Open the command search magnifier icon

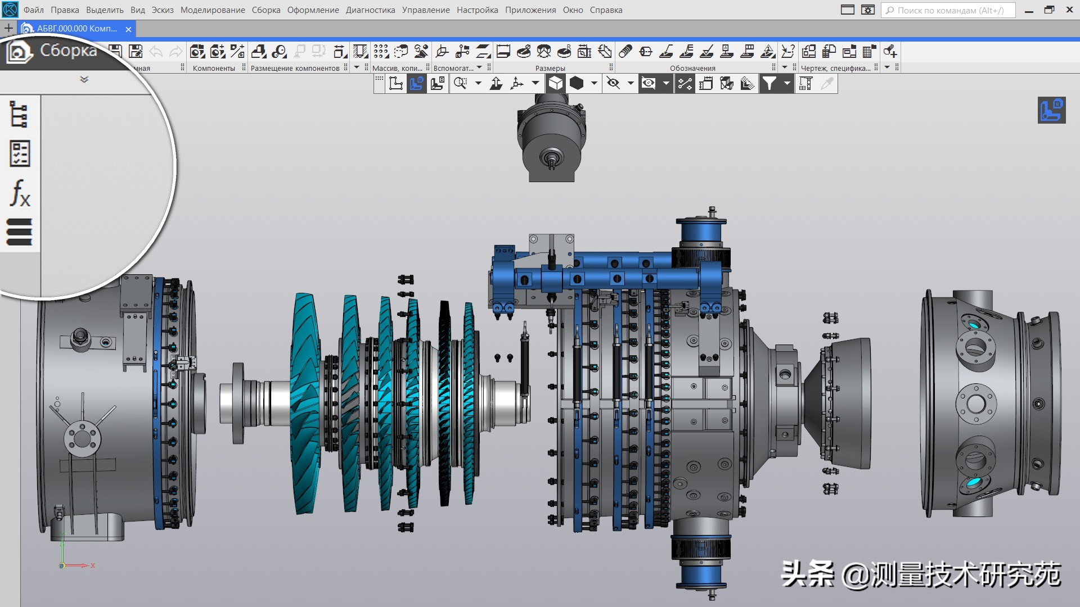890,10
